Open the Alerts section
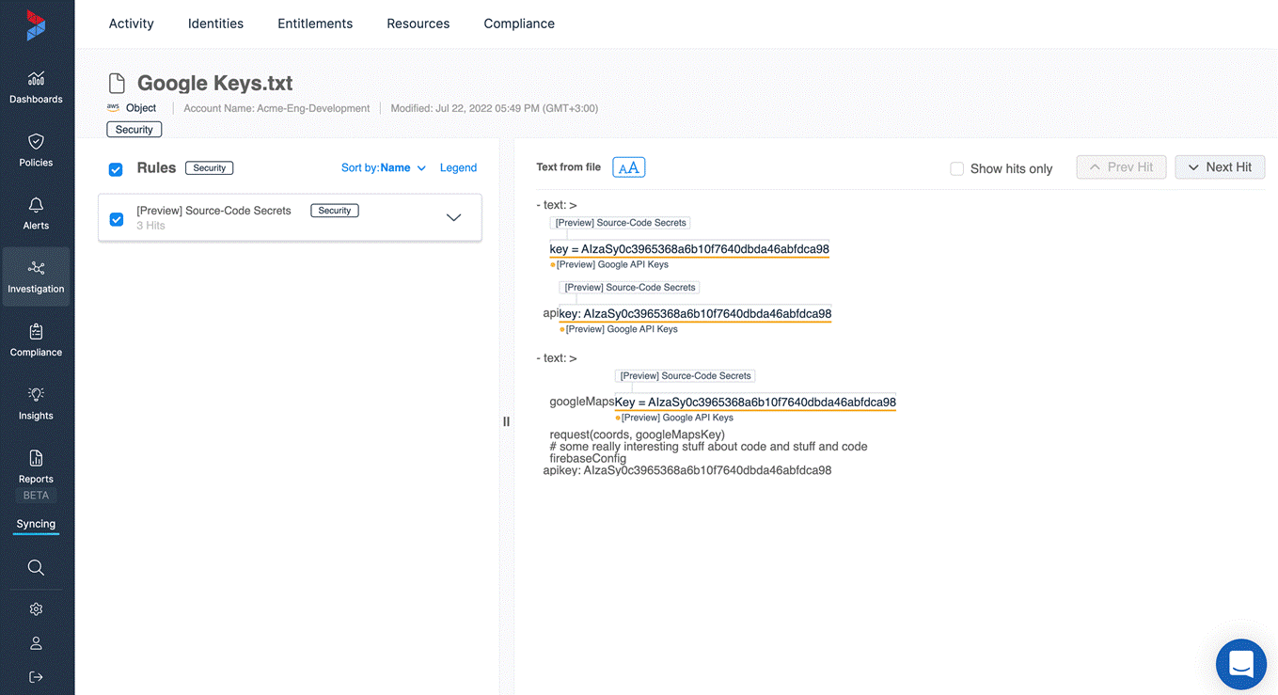 click(x=36, y=213)
